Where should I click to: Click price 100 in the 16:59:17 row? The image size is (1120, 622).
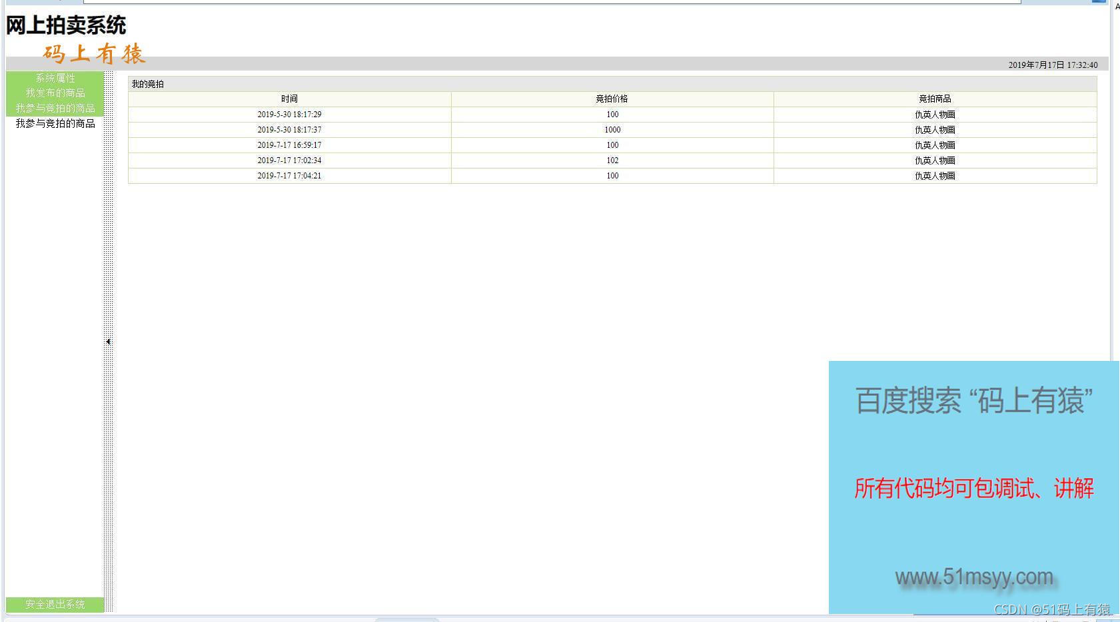point(612,145)
